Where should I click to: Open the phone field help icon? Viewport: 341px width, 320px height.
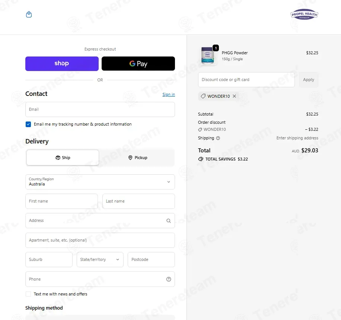pos(169,279)
